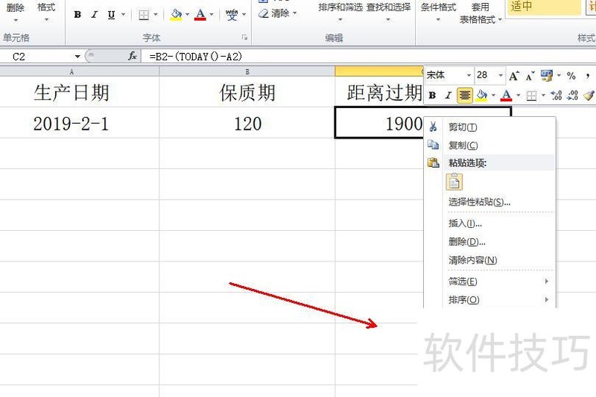The image size is (596, 397).
Task: Toggle Underline in the ribbon font group
Action: click(x=111, y=15)
